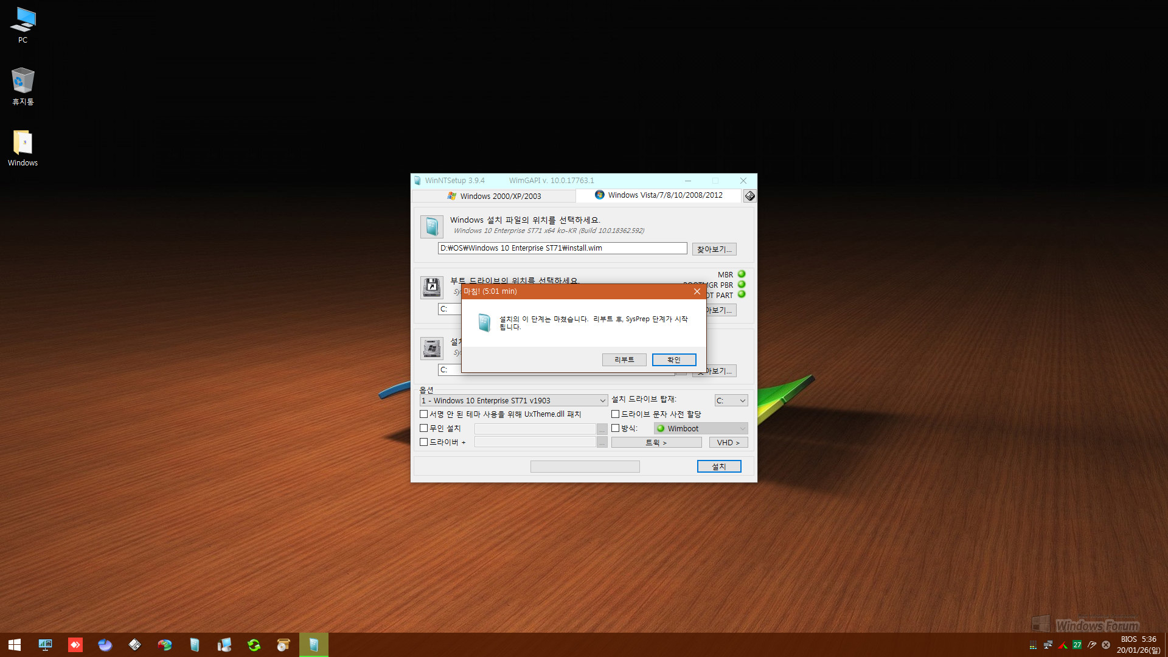This screenshot has width=1168, height=657.
Task: Open the Windows 10 Enterprise ST71 v1903 edition dropdown
Action: (513, 400)
